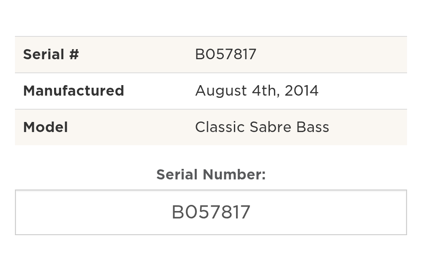
Task: Click the word "Serial" in the table's first row
Action: [x=44, y=55]
